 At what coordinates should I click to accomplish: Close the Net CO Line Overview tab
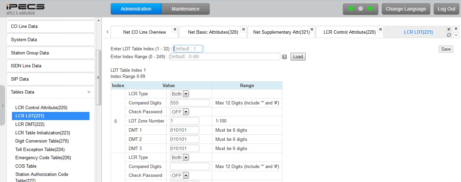click(175, 29)
